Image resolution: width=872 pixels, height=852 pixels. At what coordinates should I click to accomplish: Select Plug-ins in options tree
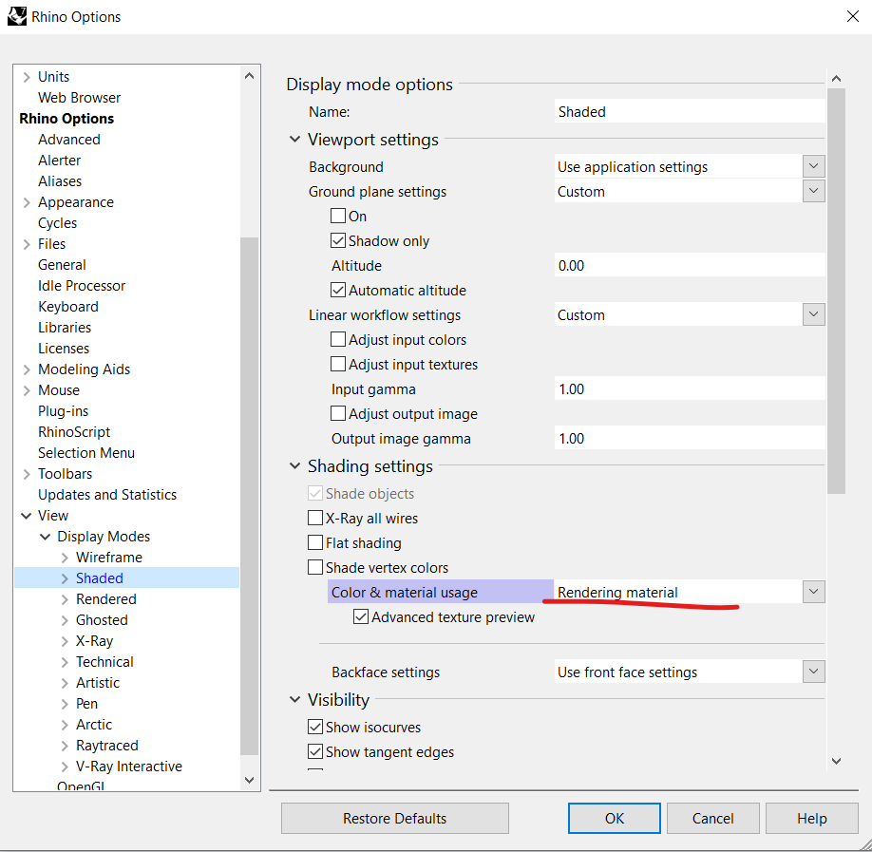point(63,411)
